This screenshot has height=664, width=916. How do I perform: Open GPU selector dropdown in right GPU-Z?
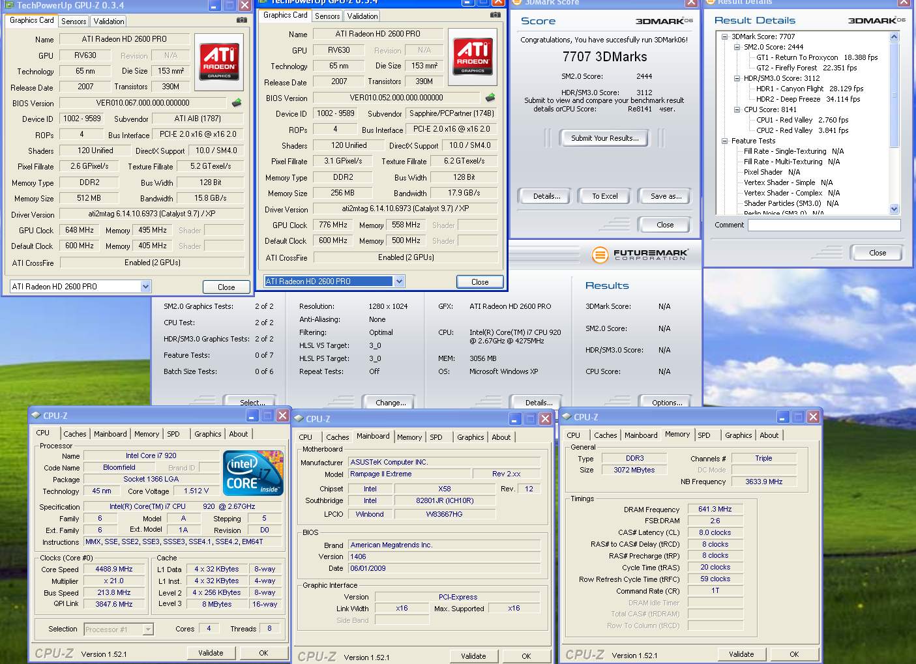pos(400,281)
